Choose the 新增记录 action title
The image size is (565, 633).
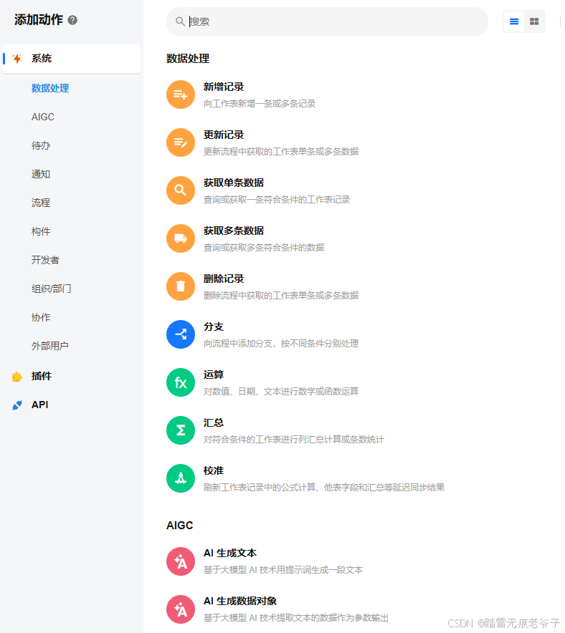[224, 87]
